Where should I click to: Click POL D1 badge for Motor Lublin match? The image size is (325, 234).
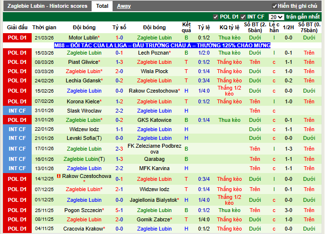click(17, 38)
